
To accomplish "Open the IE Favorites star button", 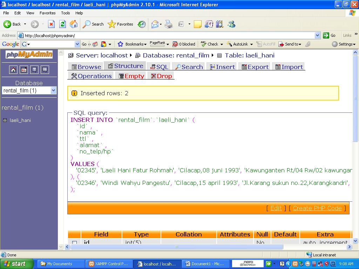I will point(121,24).
